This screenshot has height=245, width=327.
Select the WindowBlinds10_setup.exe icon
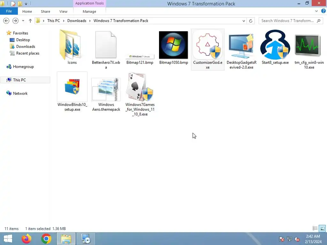click(x=72, y=86)
